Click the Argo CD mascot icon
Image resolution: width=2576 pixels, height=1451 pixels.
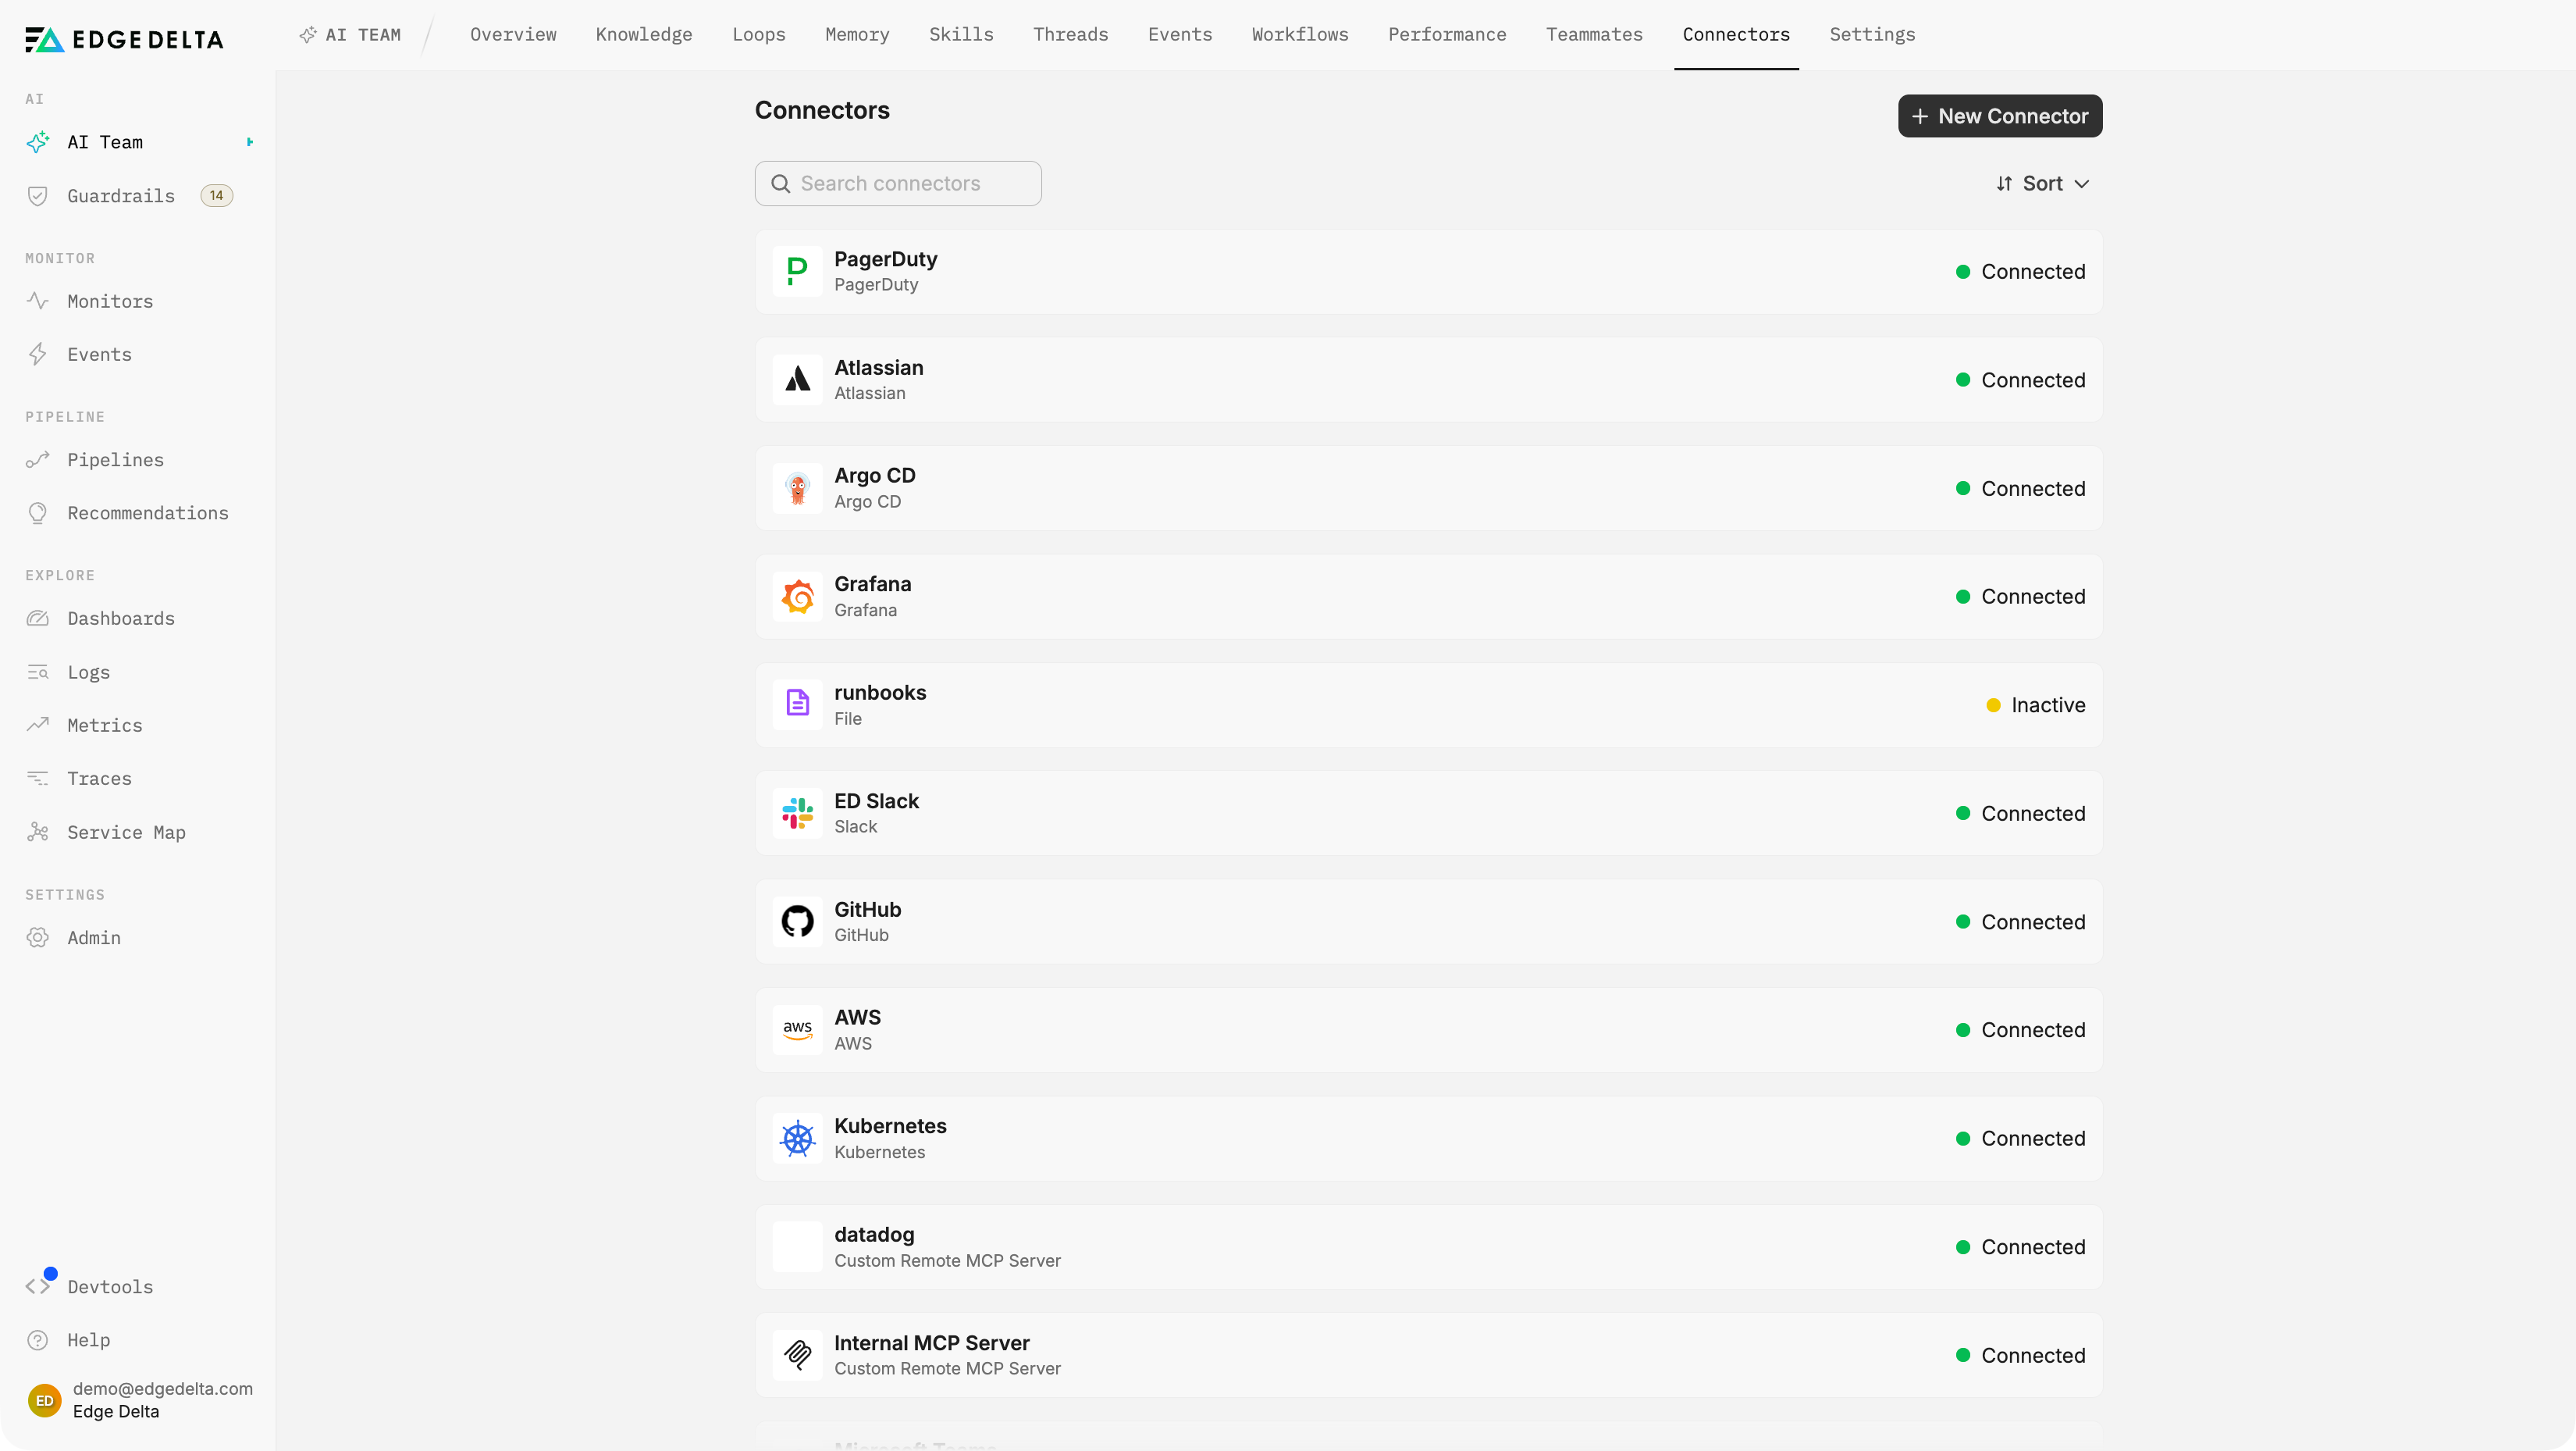(797, 488)
